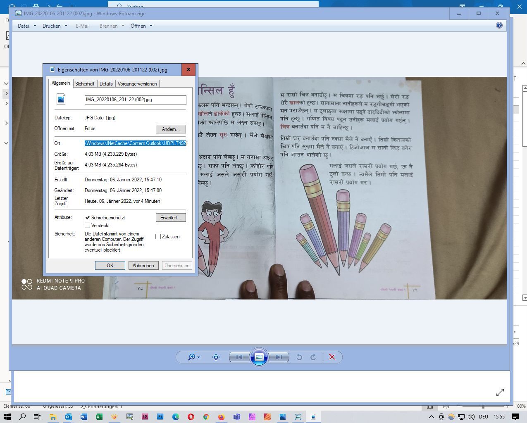Expand the Öffnen dropdown
527x423 pixels.
point(141,26)
